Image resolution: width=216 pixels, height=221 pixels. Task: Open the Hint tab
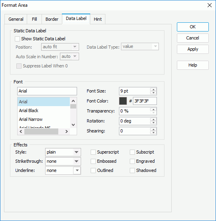click(x=98, y=19)
